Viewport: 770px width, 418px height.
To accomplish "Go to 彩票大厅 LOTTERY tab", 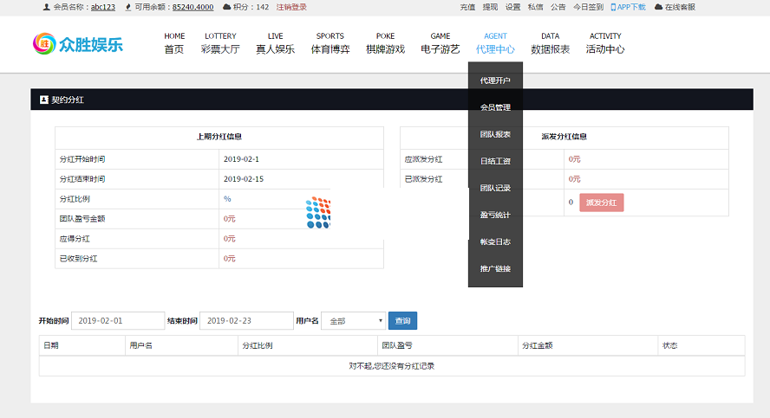I will (220, 43).
